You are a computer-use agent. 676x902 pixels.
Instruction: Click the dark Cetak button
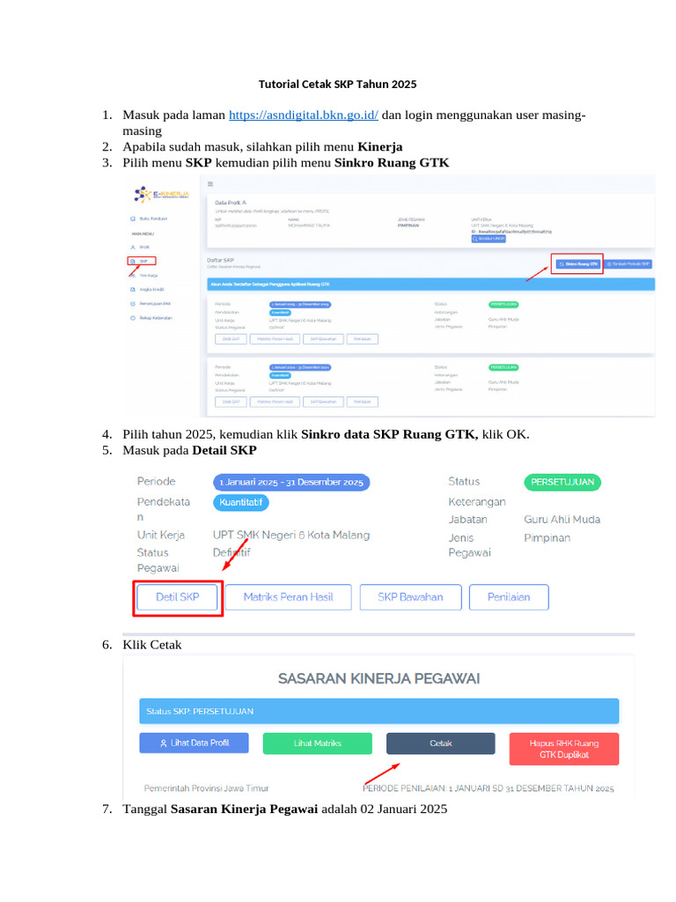(441, 743)
